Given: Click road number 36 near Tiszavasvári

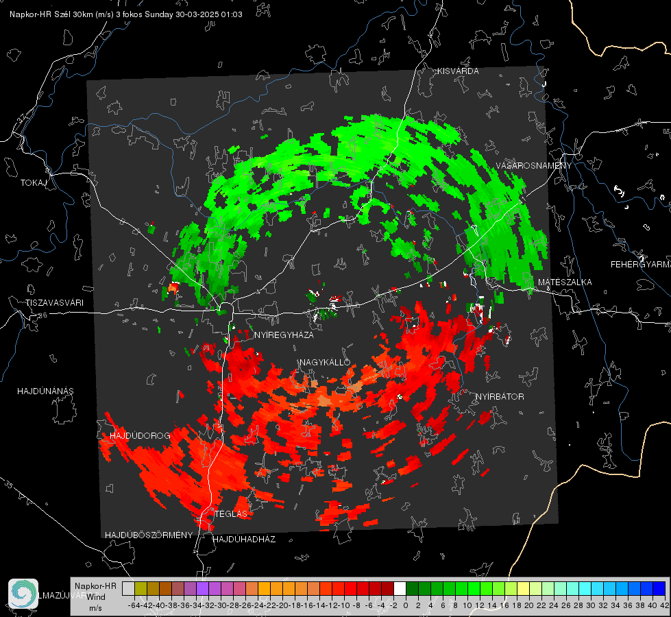Looking at the screenshot, I should click(42, 315).
